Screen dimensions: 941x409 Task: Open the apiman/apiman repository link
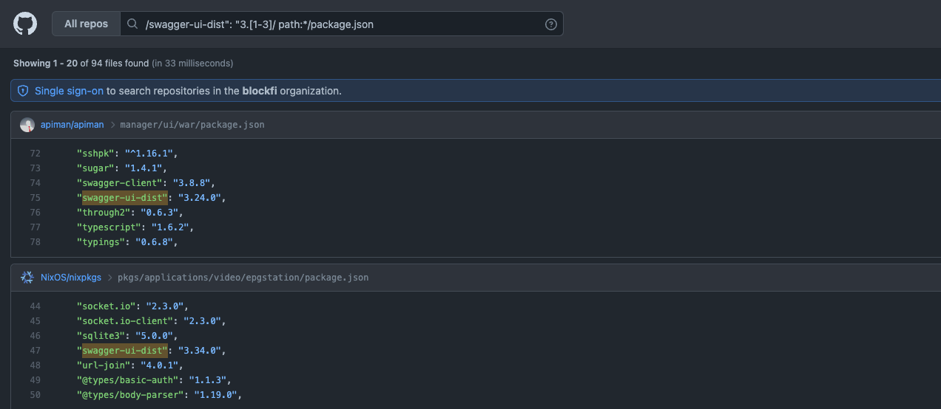(x=72, y=125)
